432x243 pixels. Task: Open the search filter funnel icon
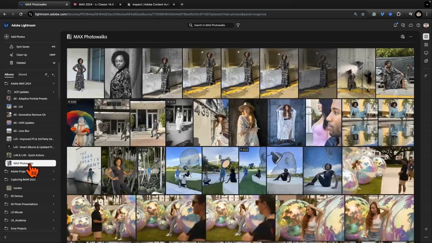point(238,25)
